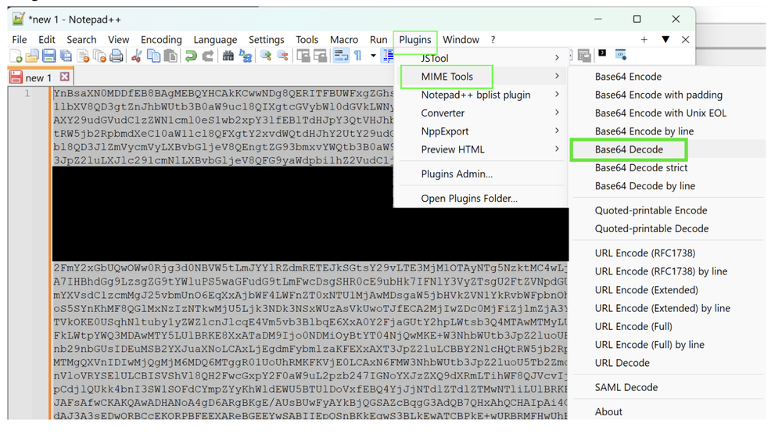Click the gray Document List toolbar icon
The height and width of the screenshot is (434, 782).
pos(584,56)
